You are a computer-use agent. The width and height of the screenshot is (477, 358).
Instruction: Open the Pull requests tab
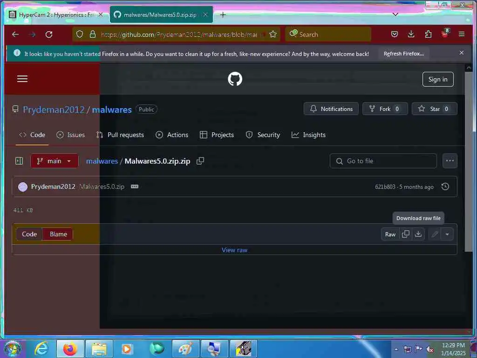[120, 135]
